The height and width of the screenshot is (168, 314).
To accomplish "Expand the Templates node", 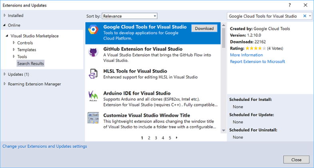I will 14,49.
